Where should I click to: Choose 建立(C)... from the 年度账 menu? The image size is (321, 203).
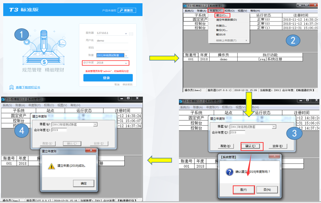tap(222, 15)
